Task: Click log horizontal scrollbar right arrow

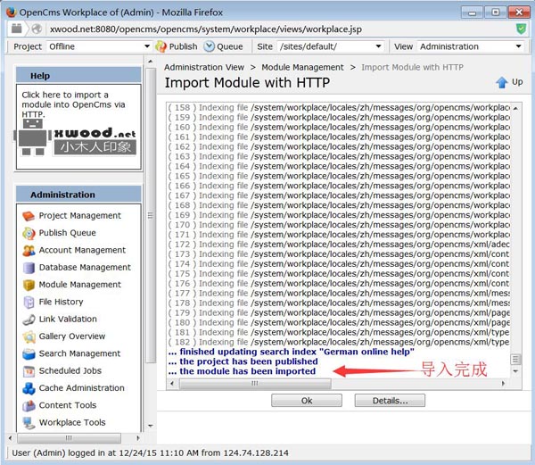Action: tap(503, 384)
